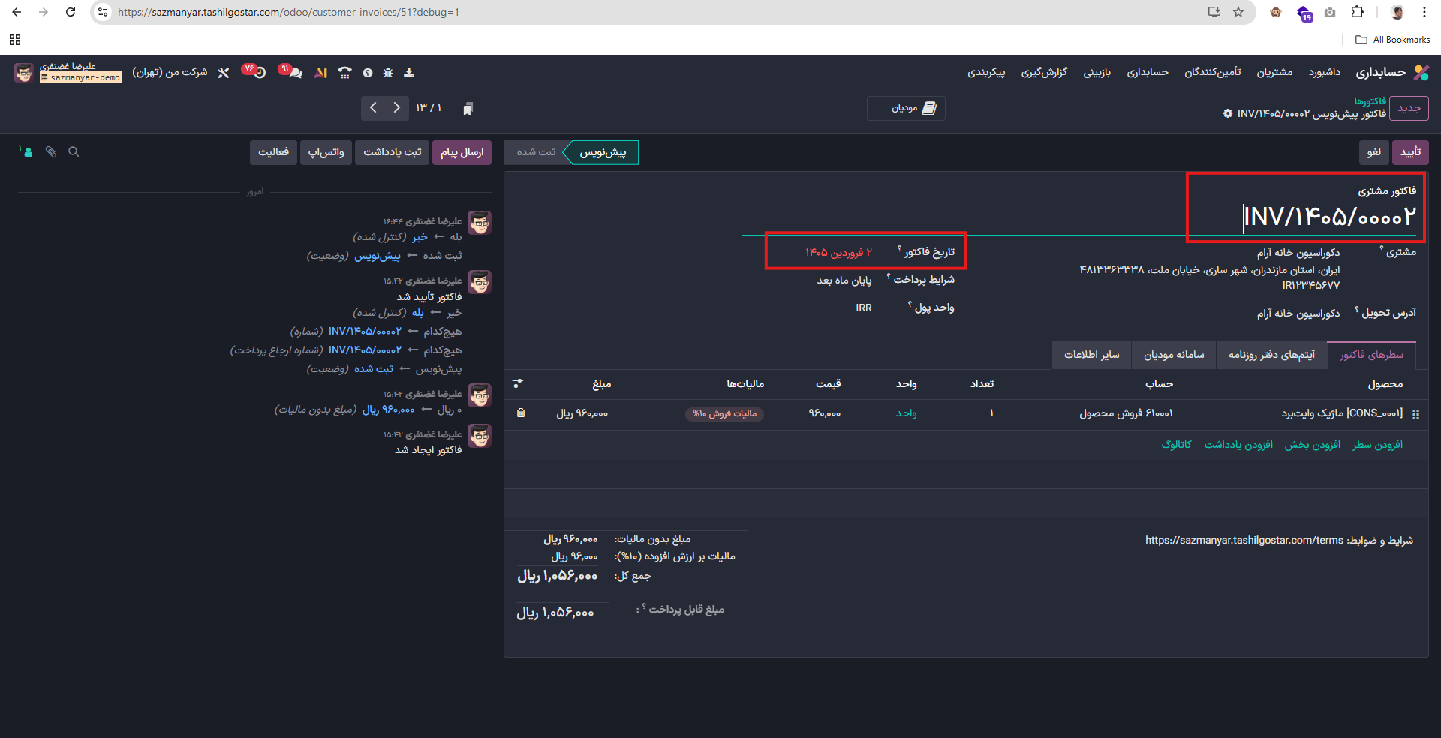Screen dimensions: 1441x738
Task: Click ثبت یادداشت button
Action: pos(393,152)
